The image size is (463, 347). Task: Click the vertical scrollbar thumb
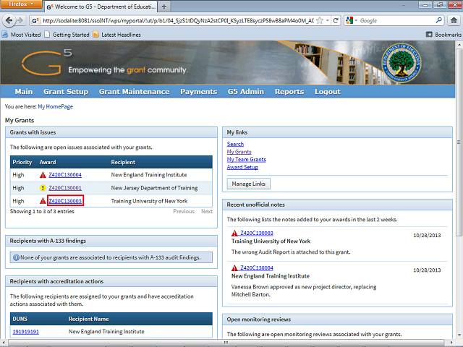[459, 142]
